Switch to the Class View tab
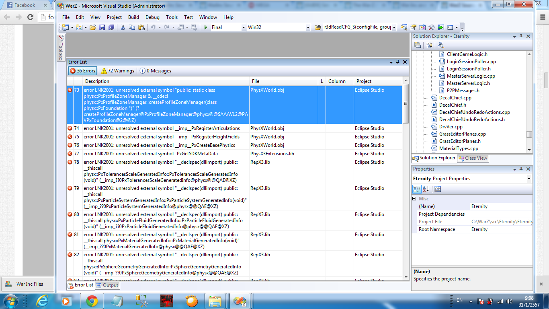 tap(473, 158)
